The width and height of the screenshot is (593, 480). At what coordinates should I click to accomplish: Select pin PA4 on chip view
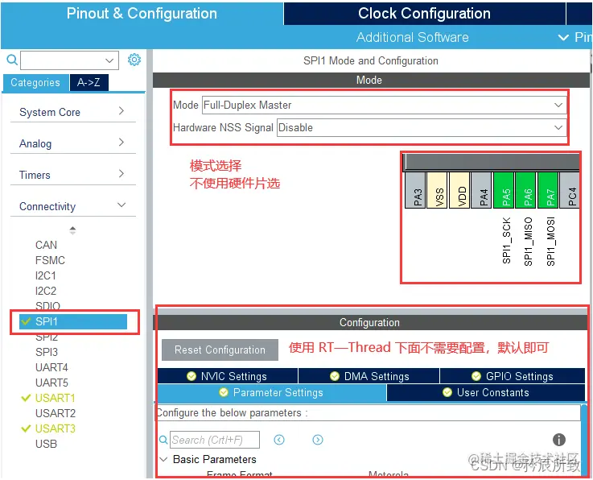(x=481, y=190)
